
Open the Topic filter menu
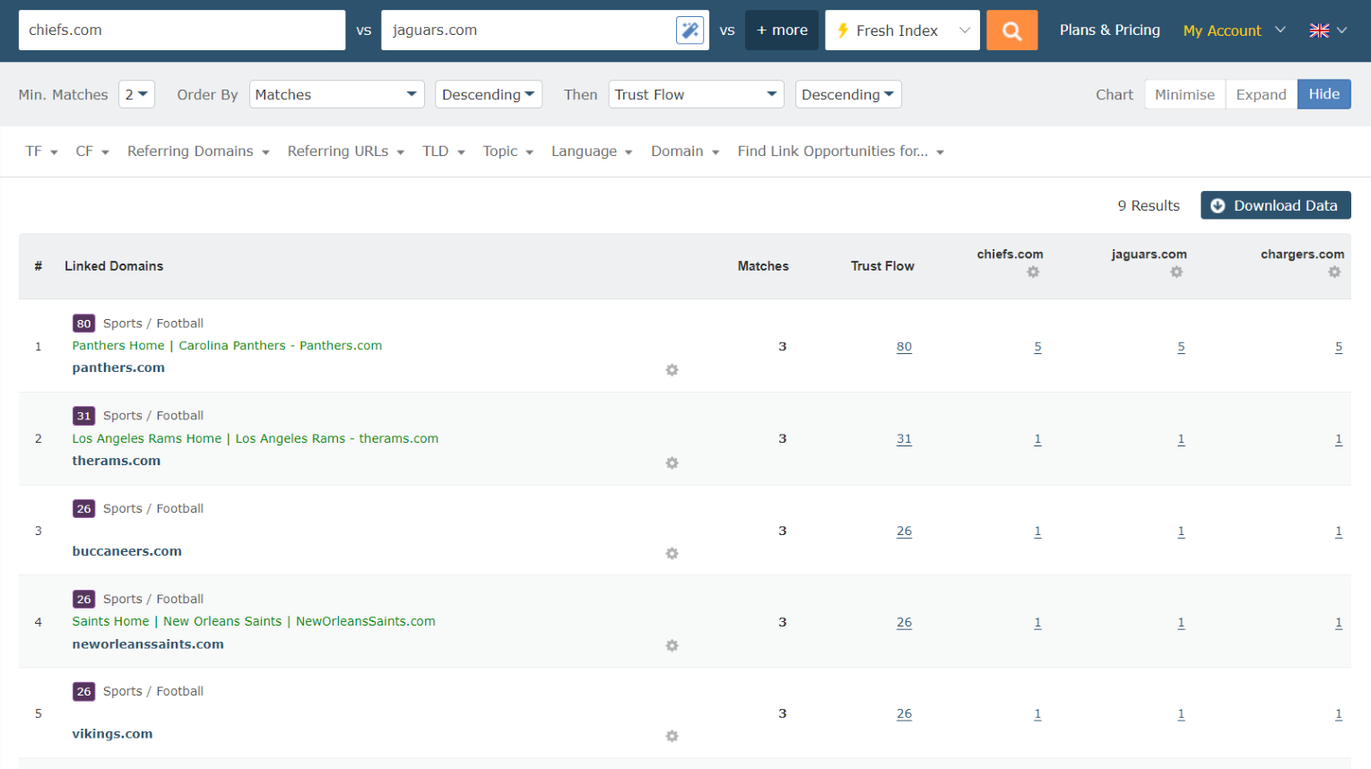[x=508, y=151]
